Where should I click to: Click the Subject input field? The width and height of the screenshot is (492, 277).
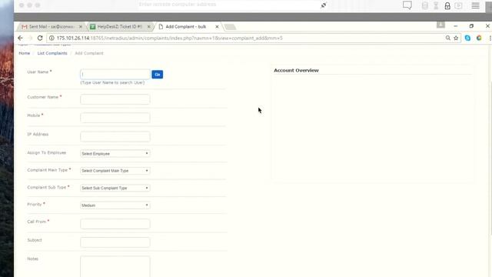click(115, 242)
